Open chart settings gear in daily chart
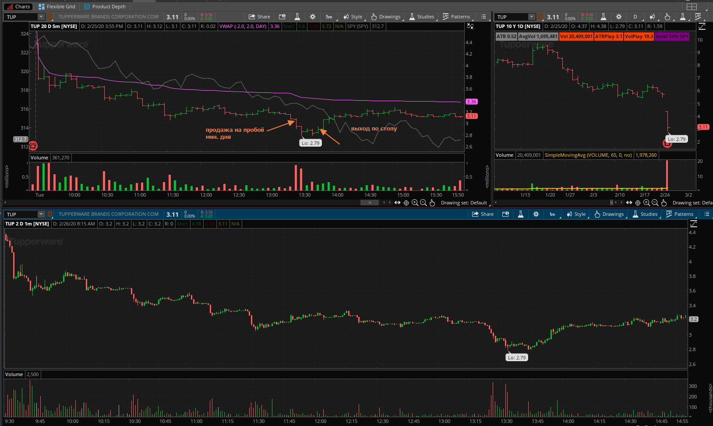Screen dimensions: 713x426 [x=618, y=17]
